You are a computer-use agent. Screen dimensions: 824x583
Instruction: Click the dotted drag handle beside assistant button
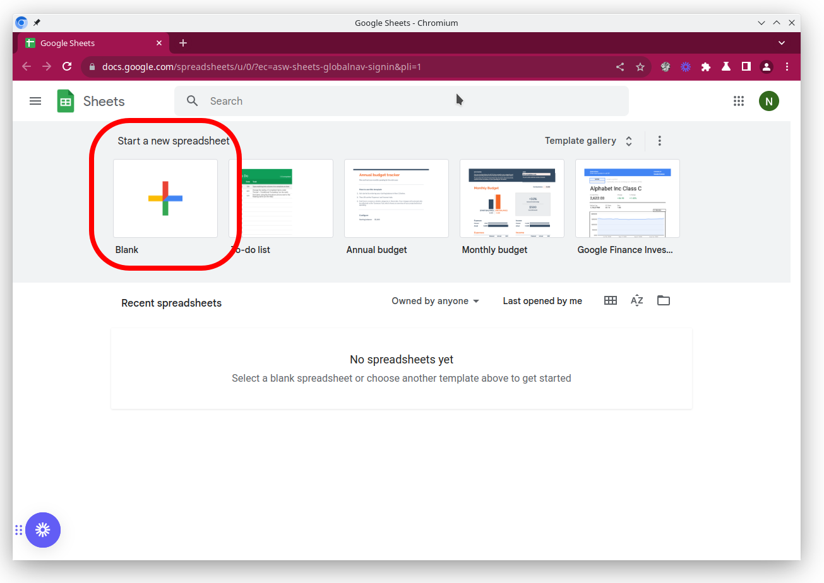pos(19,530)
